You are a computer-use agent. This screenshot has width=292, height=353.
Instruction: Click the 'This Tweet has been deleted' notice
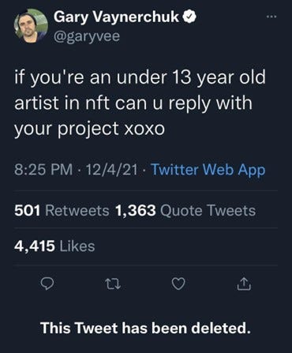tap(145, 328)
